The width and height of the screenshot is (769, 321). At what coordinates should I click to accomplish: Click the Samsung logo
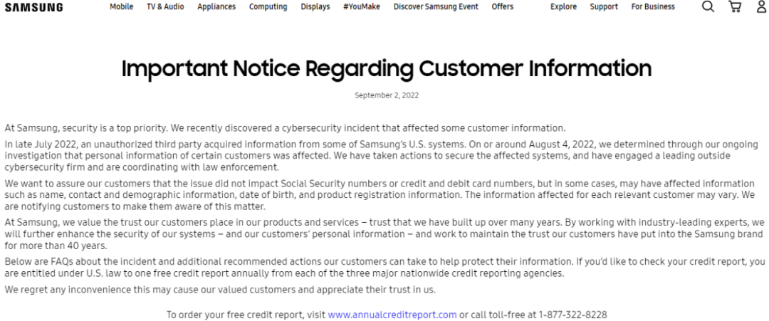(33, 7)
